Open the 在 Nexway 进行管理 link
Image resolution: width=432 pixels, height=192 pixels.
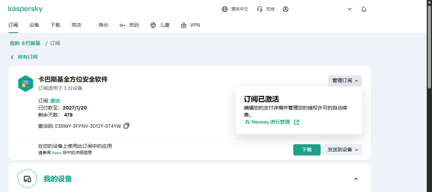(x=268, y=122)
